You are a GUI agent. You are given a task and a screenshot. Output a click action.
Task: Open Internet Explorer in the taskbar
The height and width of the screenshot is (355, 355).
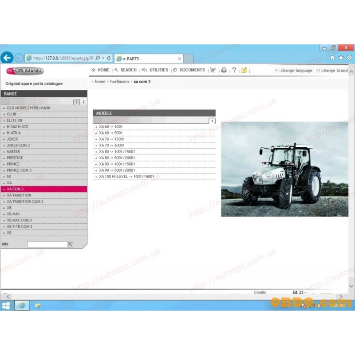coord(22,306)
